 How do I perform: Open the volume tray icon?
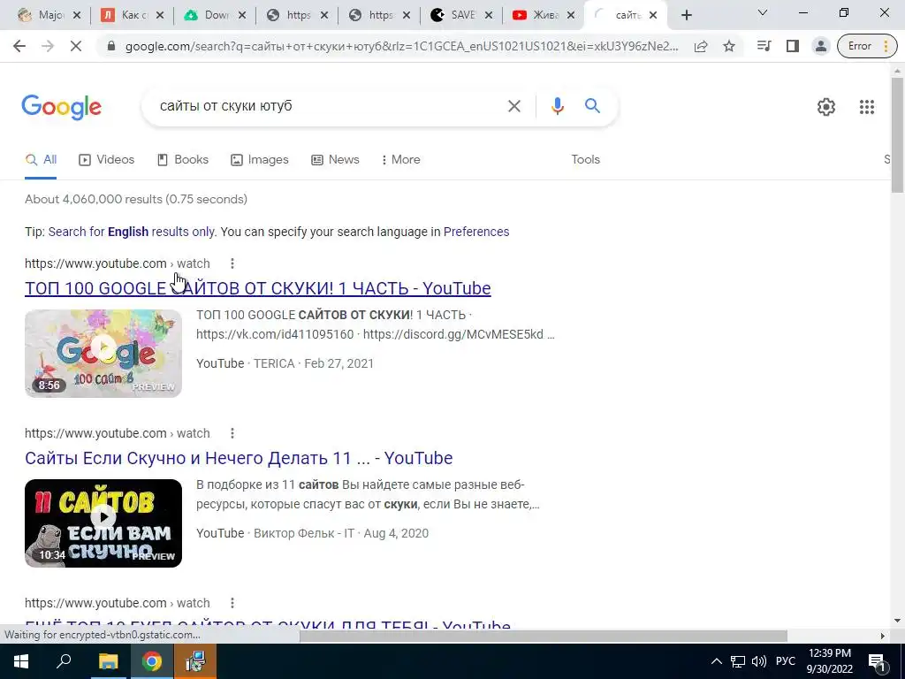point(759,661)
